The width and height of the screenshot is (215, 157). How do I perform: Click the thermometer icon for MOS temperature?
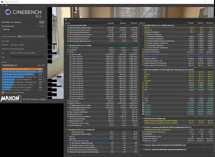coord(143,76)
